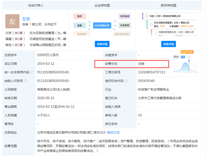Collapse 乐为互联投资管理 node in equity chart

coord(151,24)
